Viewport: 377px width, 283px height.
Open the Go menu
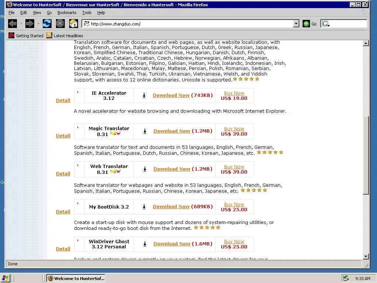[x=49, y=13]
